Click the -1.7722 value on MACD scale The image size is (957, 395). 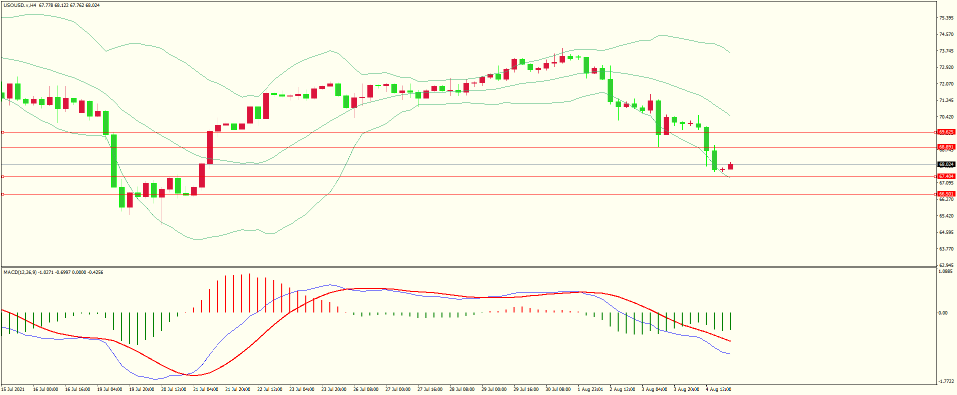946,381
